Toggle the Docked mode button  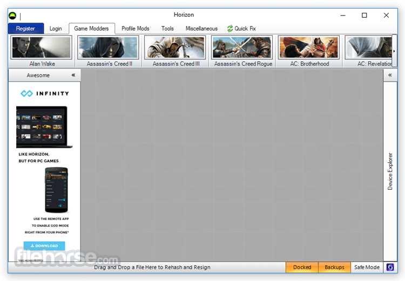pyautogui.click(x=302, y=267)
